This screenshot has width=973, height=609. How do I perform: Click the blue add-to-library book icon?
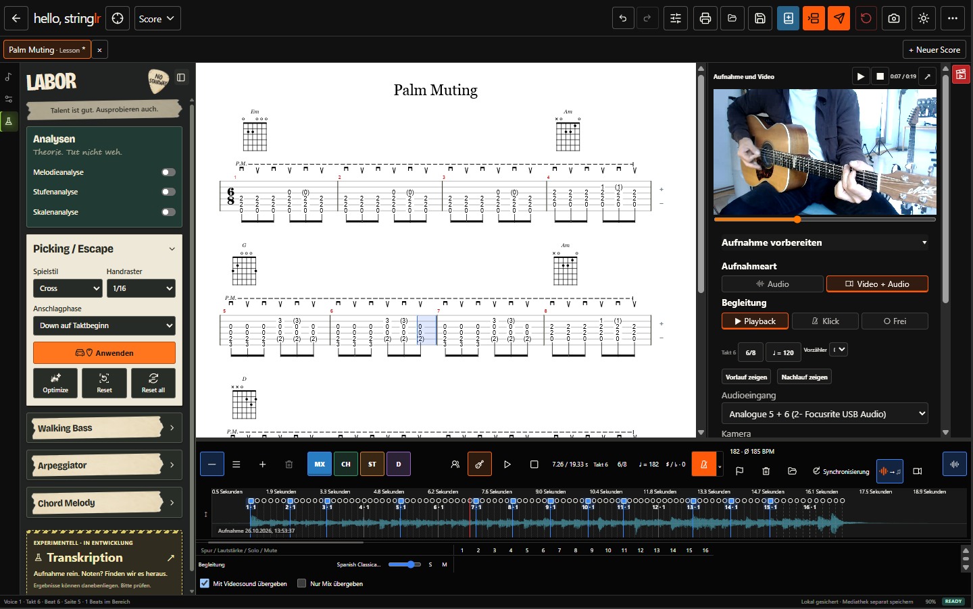[x=788, y=18]
